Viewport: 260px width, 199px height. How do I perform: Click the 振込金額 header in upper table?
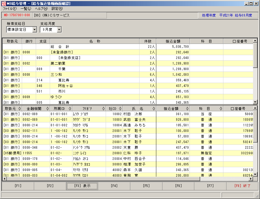coord(173,41)
